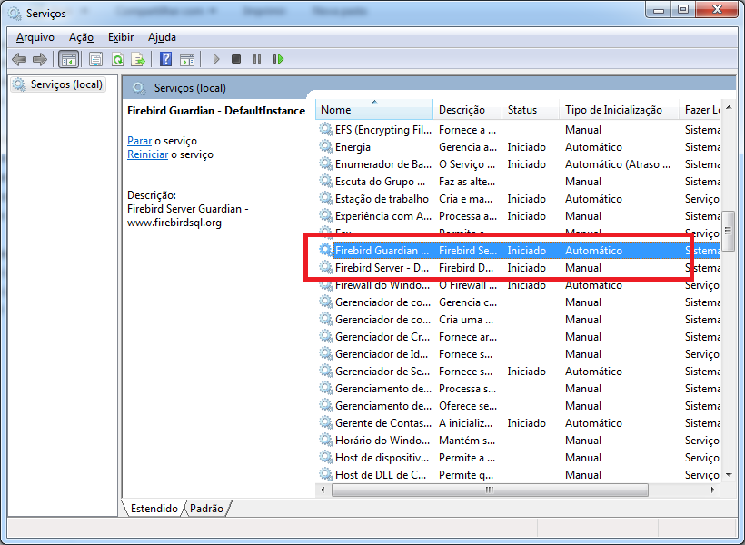Pause the service using the toolbar Pause button
Viewport: 745px width, 545px height.
coord(257,59)
